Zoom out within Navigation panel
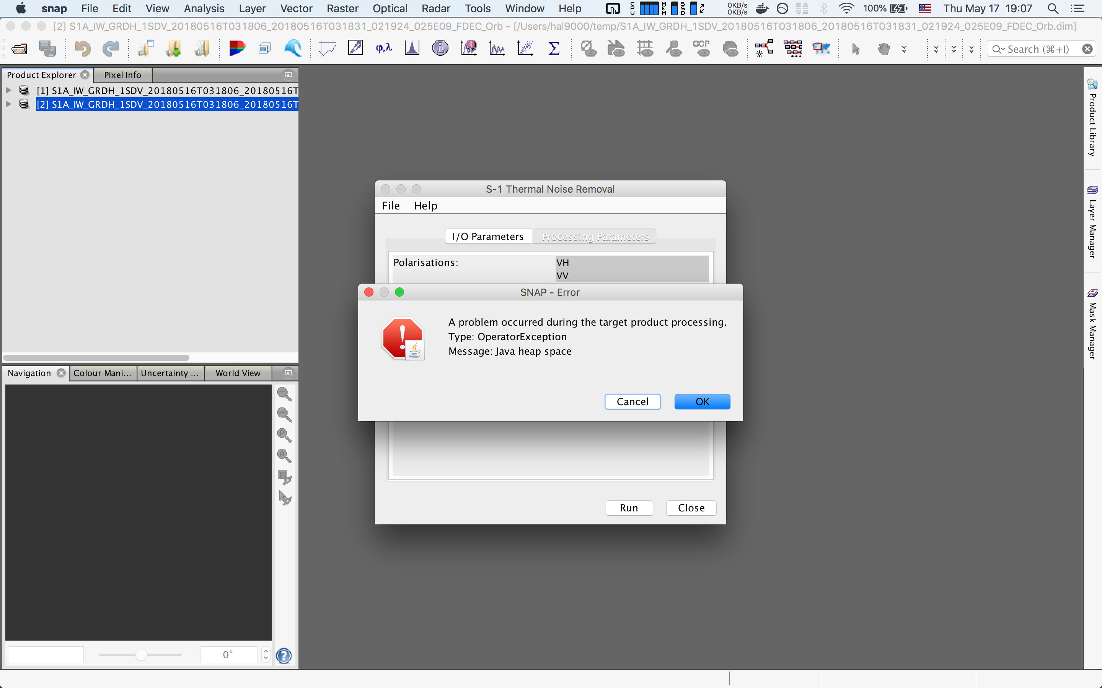Screen dimensions: 1102x688 (285, 415)
